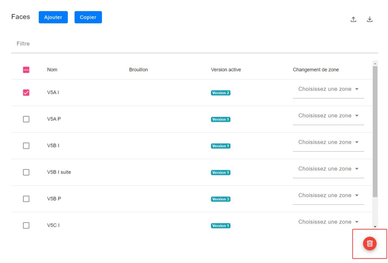Click the download icon
This screenshot has width=388, height=263.
click(369, 19)
